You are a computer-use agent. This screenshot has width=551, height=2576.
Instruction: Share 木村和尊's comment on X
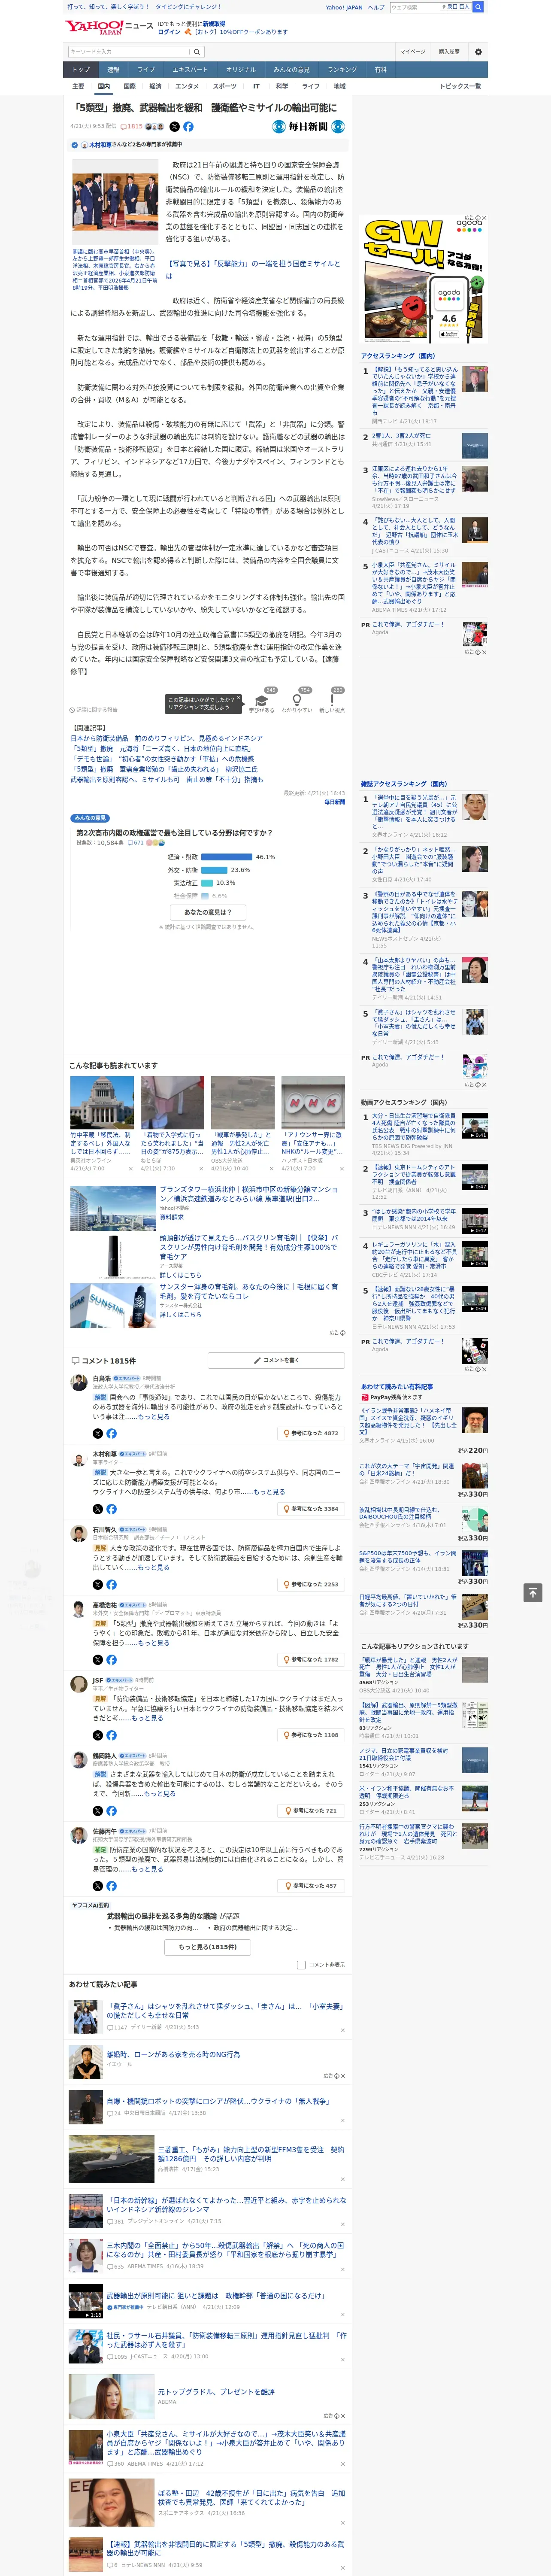98,1509
